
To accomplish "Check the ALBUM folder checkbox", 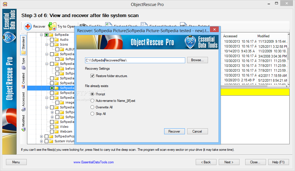I will point(57,49).
